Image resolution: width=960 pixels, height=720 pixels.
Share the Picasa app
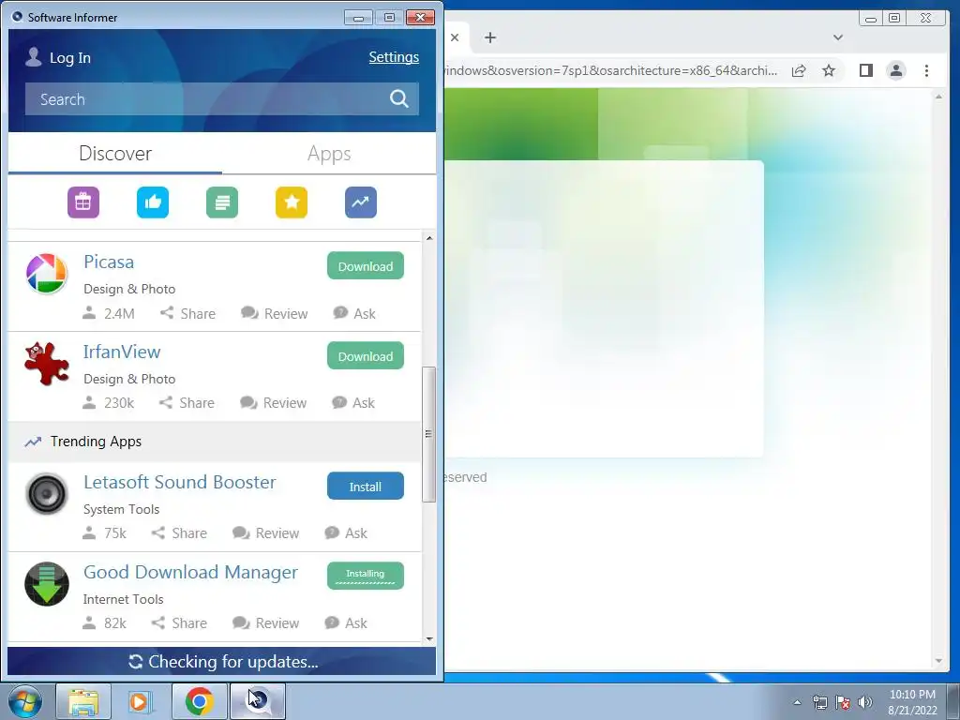pyautogui.click(x=187, y=313)
